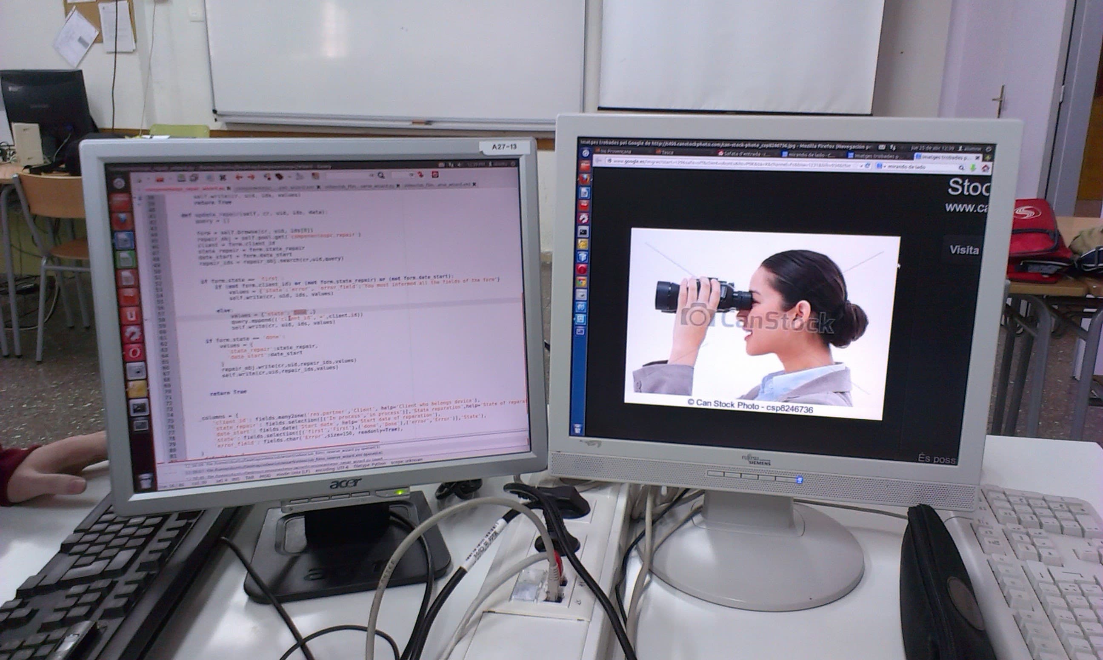Click the red Quit icon in Geany toolbar
1103x660 pixels.
[x=436, y=175]
